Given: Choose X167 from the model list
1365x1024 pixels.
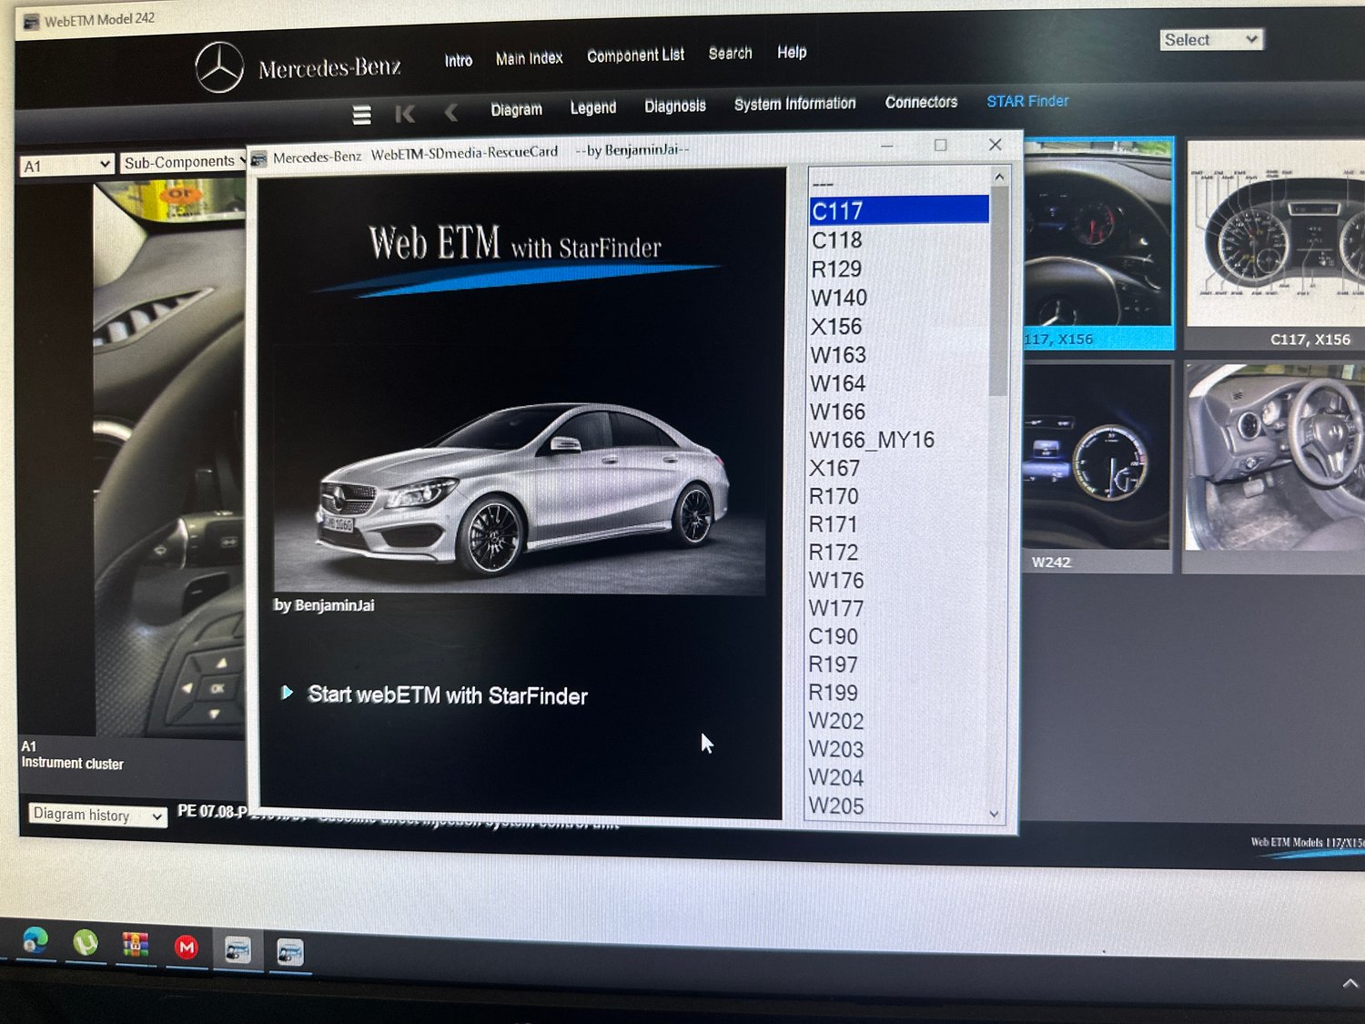Looking at the screenshot, I should tap(899, 468).
